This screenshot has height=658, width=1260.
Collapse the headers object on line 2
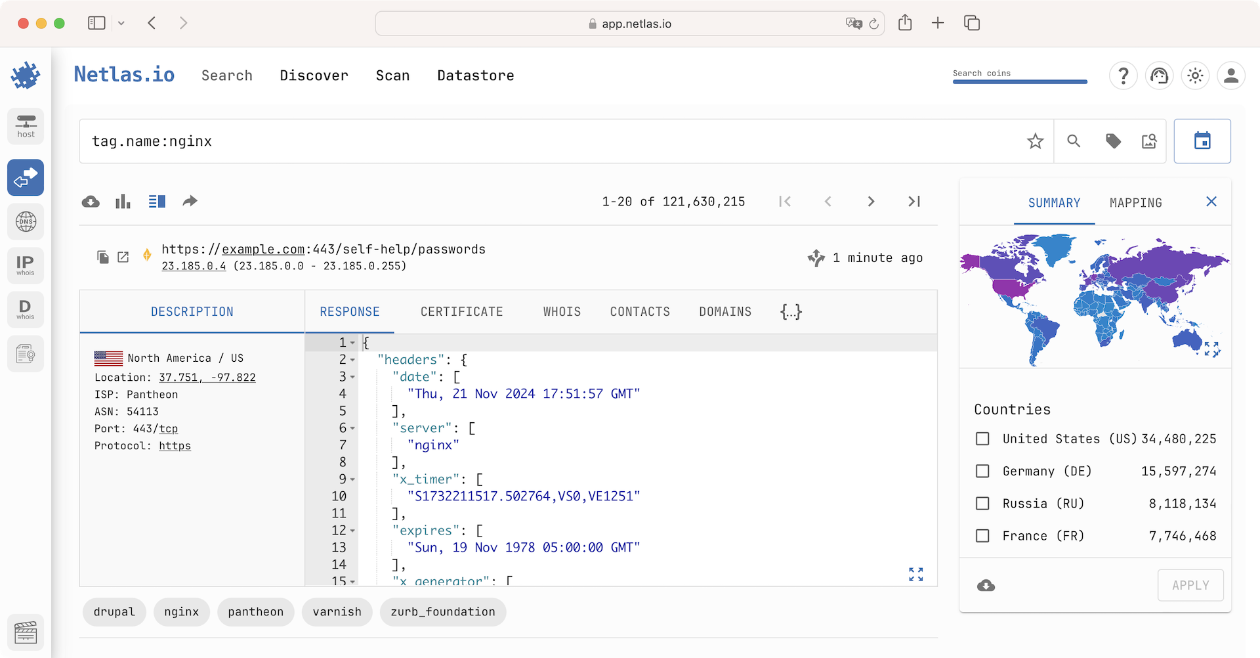point(353,360)
